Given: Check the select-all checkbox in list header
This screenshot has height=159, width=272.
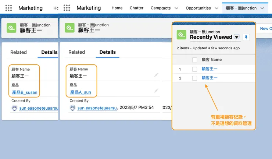Looking at the screenshot, I should click(194, 60).
